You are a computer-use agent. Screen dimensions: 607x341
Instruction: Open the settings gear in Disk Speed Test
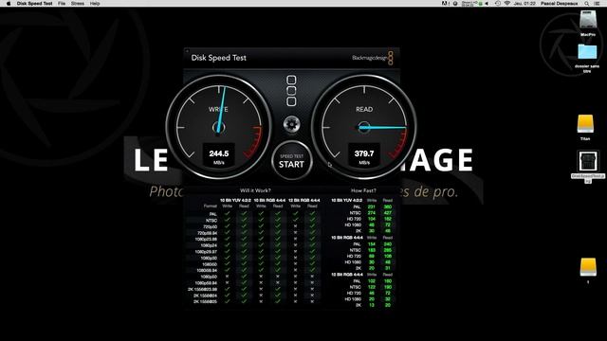[291, 124]
